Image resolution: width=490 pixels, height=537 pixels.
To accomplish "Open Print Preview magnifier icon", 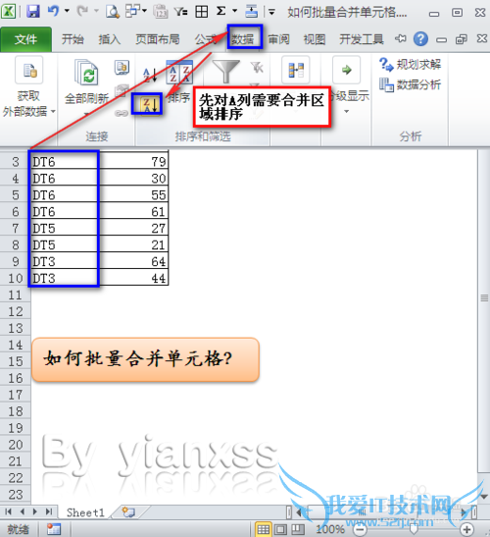I will point(113,12).
